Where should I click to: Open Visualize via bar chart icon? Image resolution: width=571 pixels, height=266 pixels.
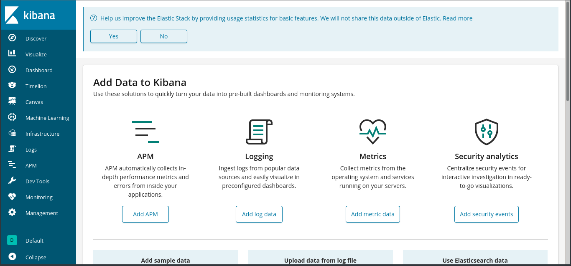[12, 54]
